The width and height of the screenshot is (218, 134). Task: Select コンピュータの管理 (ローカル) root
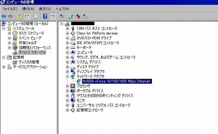click(x=28, y=24)
